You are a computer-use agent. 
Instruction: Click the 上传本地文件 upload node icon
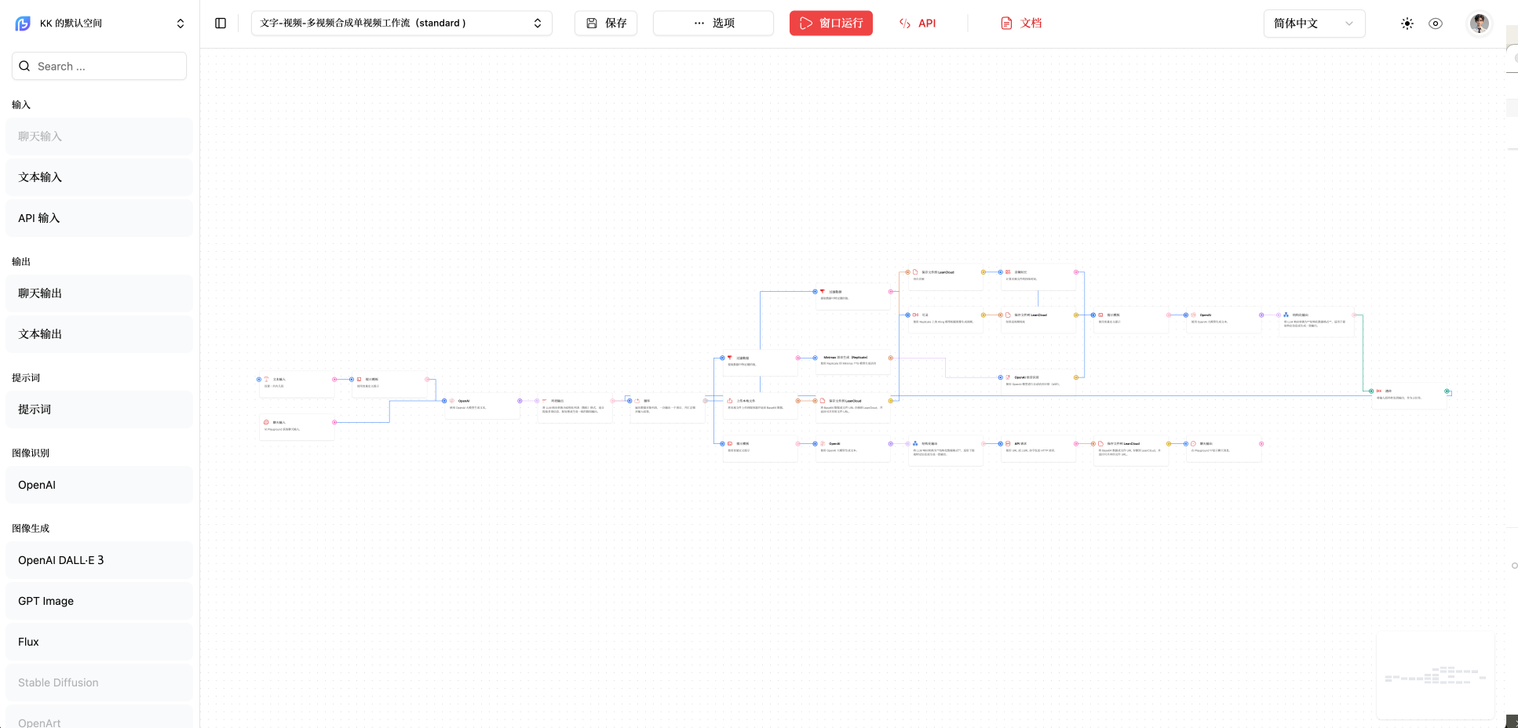730,400
